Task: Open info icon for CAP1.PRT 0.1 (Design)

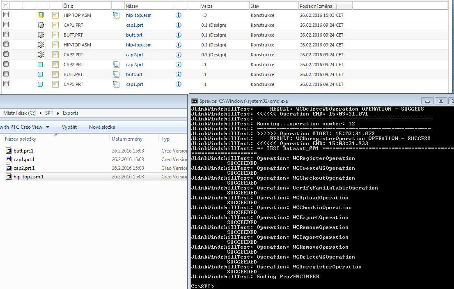Action: (179, 25)
